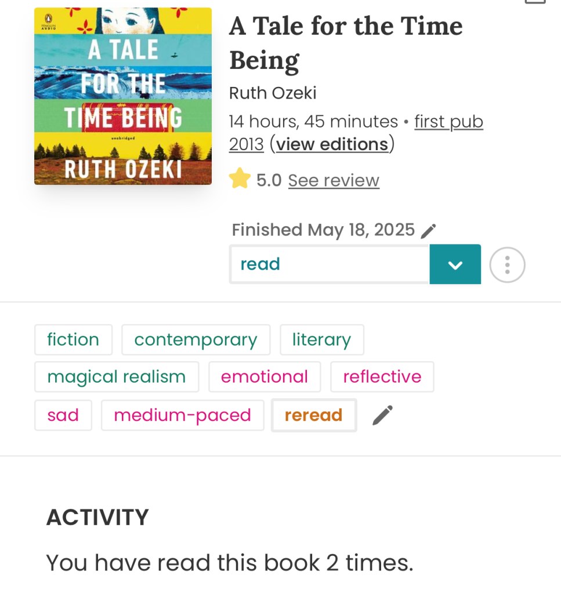Click the 'sad' mood tag
This screenshot has width=561, height=593.
coord(63,415)
